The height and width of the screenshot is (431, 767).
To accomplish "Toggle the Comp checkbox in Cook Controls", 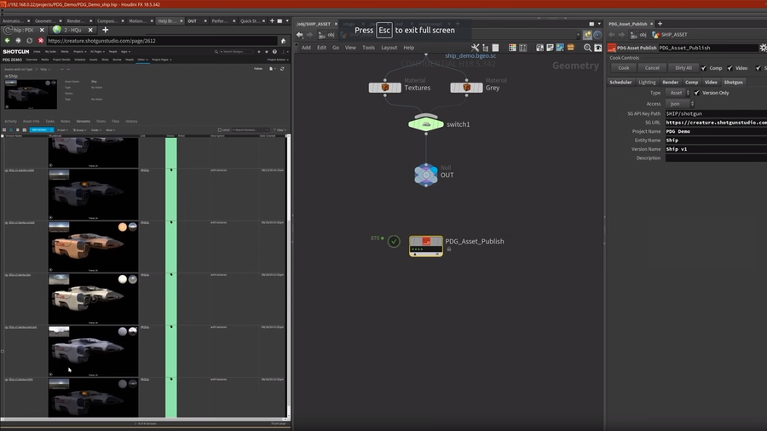I will click(x=704, y=68).
